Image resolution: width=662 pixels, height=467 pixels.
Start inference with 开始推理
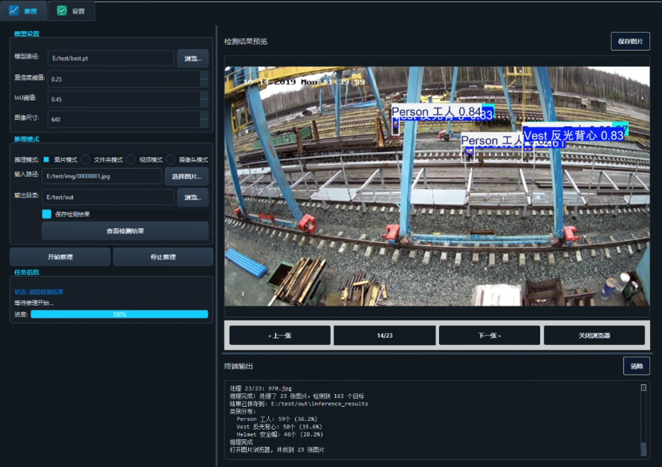[60, 257]
